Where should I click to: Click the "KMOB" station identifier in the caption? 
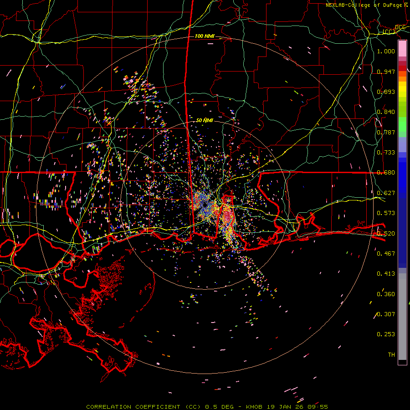(255, 407)
